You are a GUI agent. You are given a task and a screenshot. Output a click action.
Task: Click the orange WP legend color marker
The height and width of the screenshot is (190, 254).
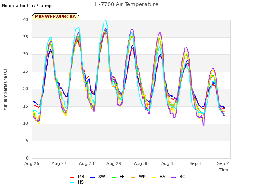coord(133,177)
